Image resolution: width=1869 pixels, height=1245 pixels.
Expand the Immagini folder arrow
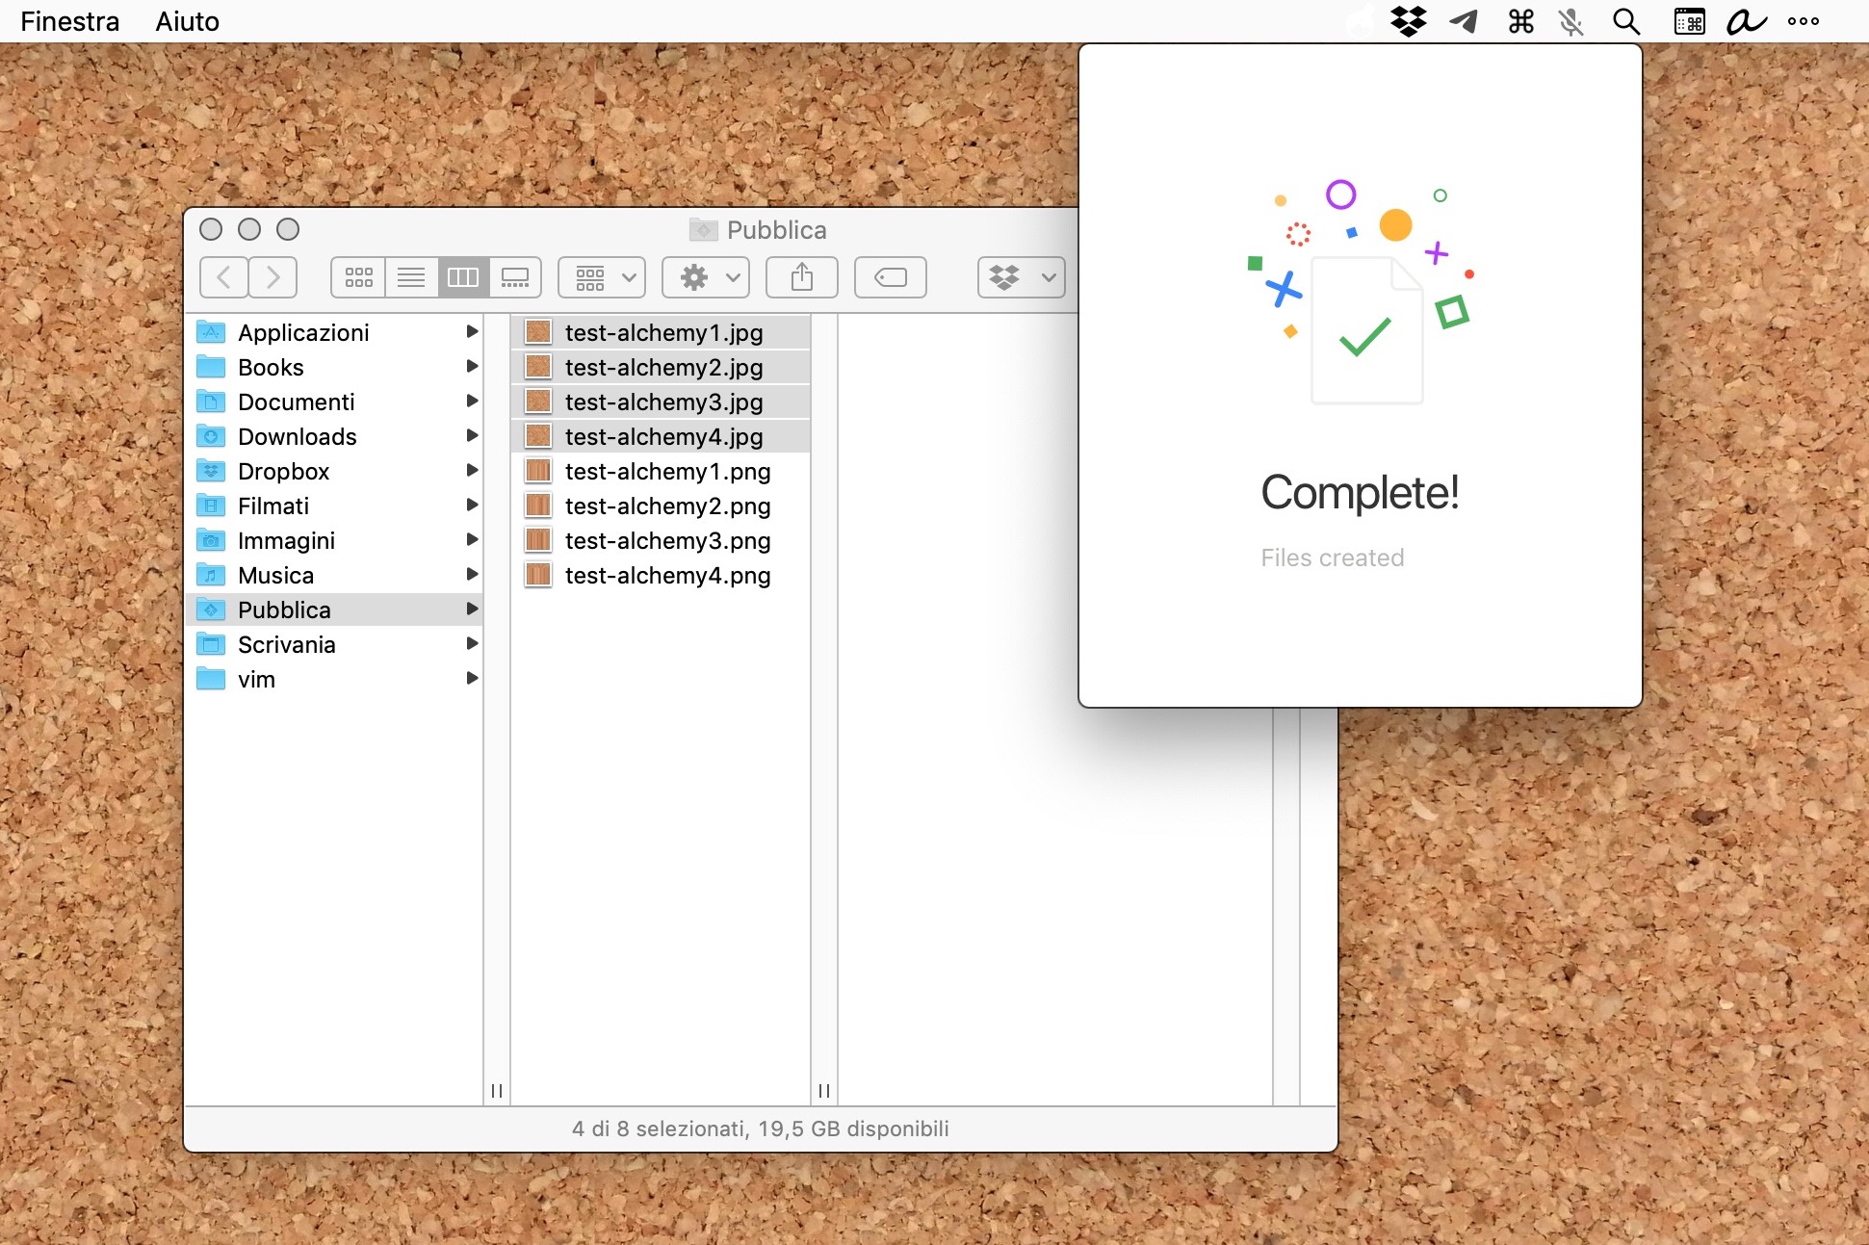click(472, 540)
